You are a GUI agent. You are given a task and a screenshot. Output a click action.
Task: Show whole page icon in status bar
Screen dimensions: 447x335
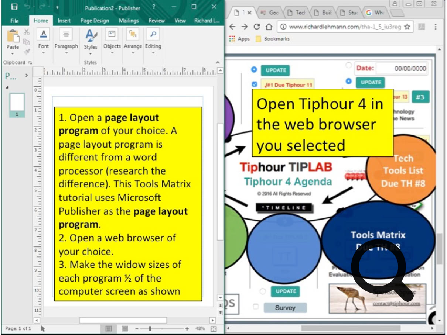click(214, 328)
